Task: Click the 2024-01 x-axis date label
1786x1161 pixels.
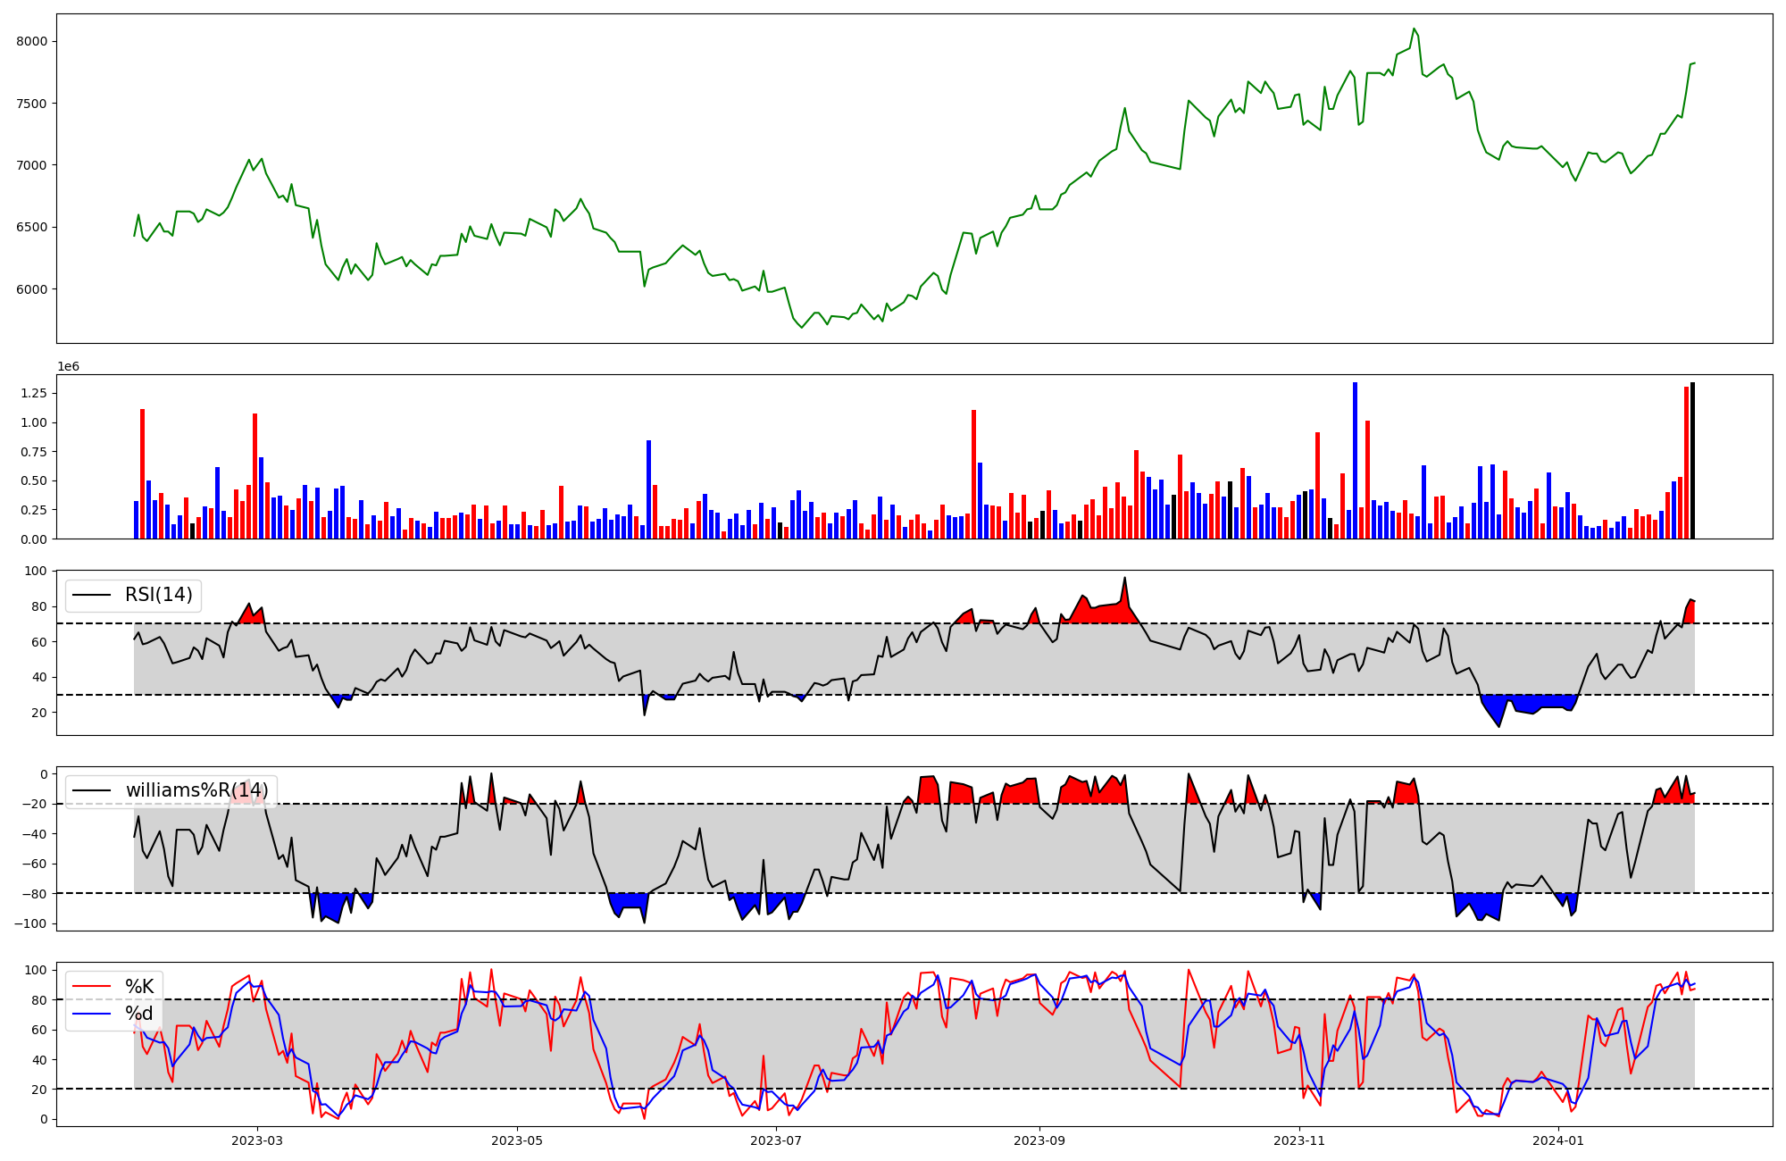Action: coord(1558,1140)
